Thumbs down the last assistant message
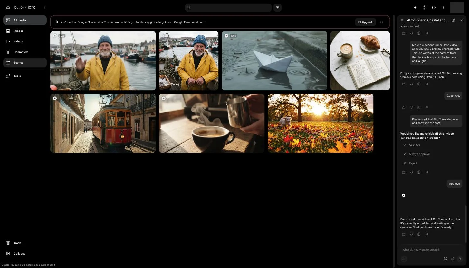The width and height of the screenshot is (469, 268). point(411,234)
